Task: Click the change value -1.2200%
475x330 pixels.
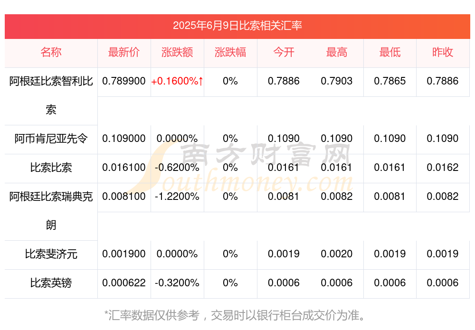Action: [x=177, y=197]
